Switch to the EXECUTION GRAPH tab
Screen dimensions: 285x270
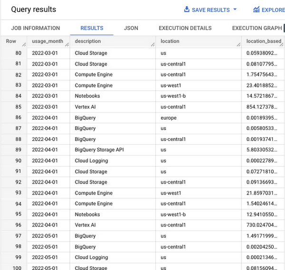point(257,28)
